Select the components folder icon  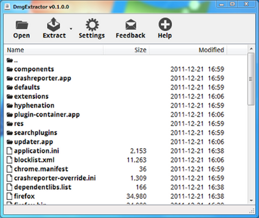tap(10, 69)
